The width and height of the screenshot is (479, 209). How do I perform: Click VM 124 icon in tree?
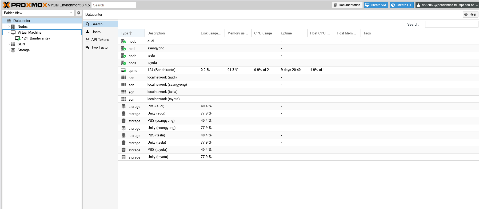18,38
